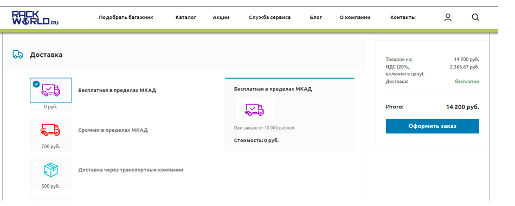Viewport: 515px width, 206px height.
Task: Click the '500 руб.' price label
Action: 50,186
